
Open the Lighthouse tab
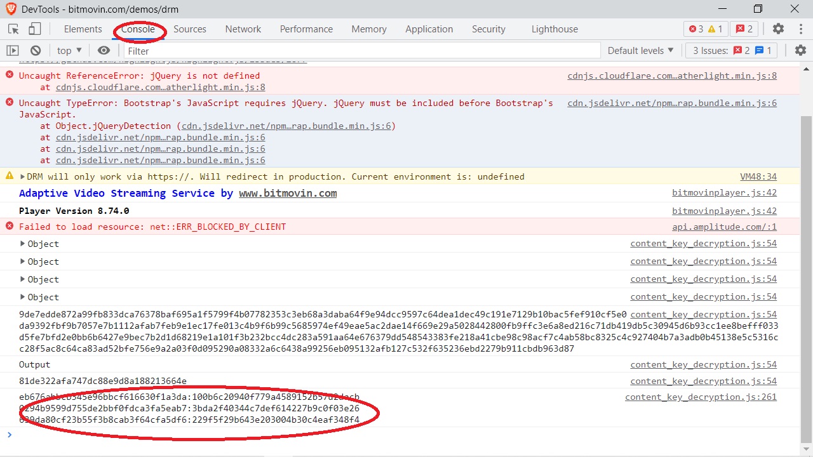(x=554, y=29)
